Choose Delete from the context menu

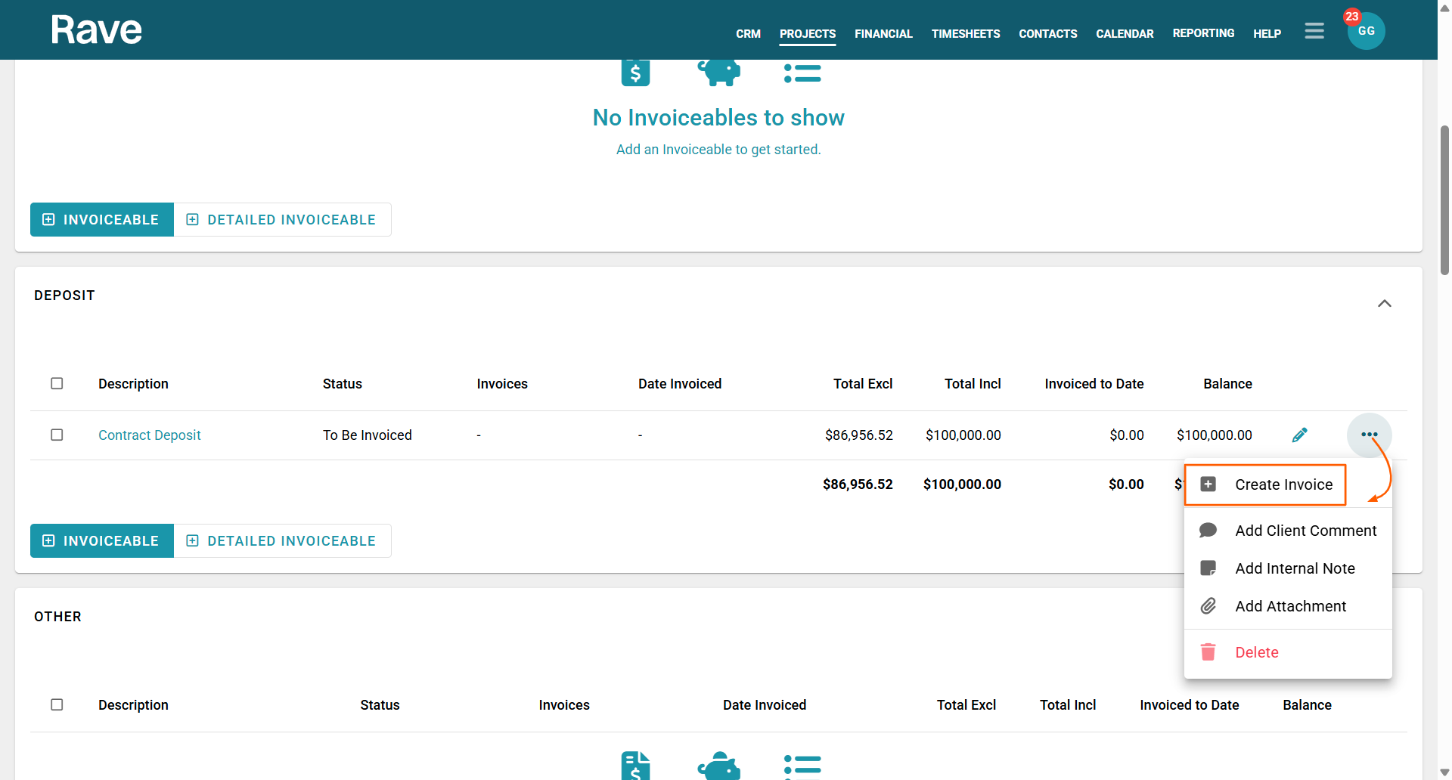coord(1288,652)
